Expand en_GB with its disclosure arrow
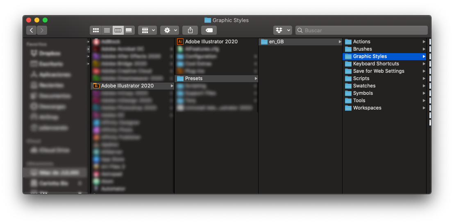This screenshot has height=224, width=454. point(340,42)
